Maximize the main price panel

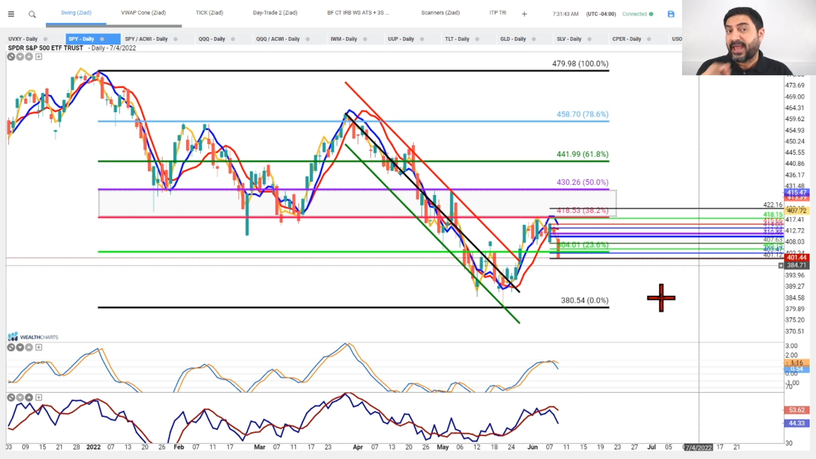click(x=39, y=57)
